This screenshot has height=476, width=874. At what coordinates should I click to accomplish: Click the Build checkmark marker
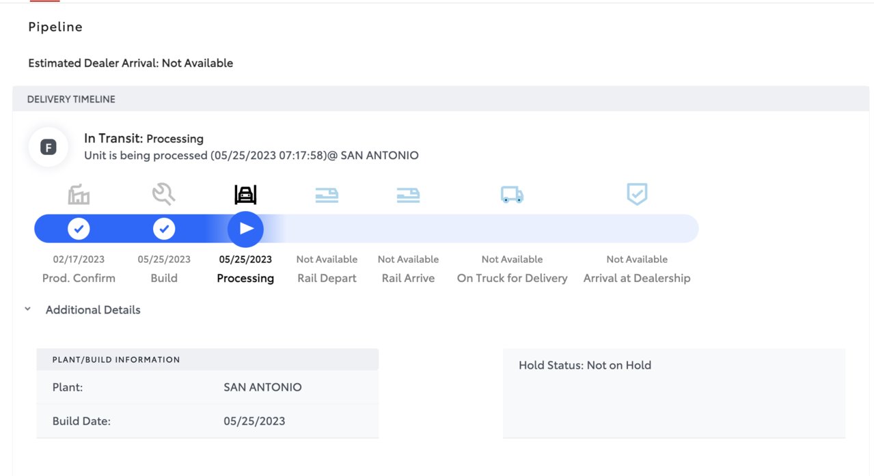point(164,229)
